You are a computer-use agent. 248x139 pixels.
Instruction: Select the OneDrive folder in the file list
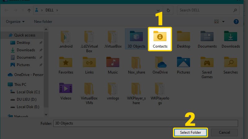click(x=160, y=65)
